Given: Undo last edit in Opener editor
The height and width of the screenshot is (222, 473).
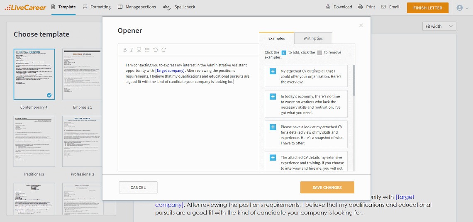Looking at the screenshot, I should point(155,50).
